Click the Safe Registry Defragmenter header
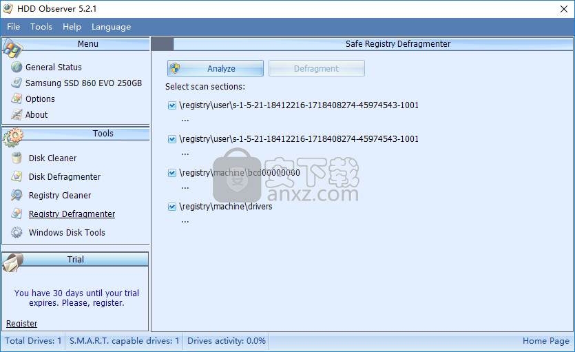575x352 pixels. pos(398,43)
